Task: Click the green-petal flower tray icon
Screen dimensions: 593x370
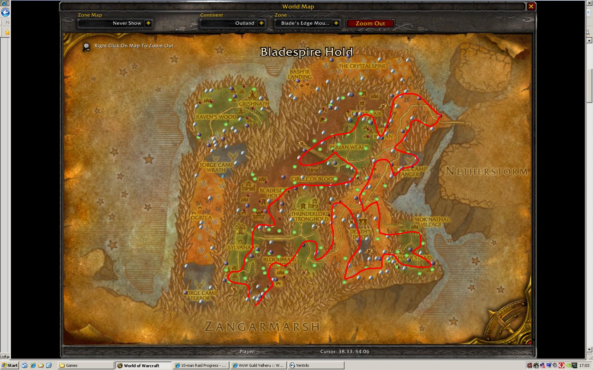Action: click(536, 365)
